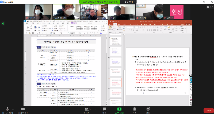The height and width of the screenshot is (114, 214).
Task: Click the red 나가기 leave button
Action: 209,111
